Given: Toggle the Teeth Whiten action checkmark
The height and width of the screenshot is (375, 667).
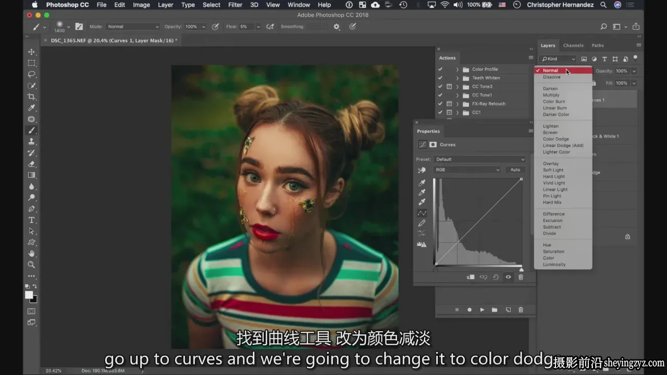Looking at the screenshot, I should [x=440, y=78].
